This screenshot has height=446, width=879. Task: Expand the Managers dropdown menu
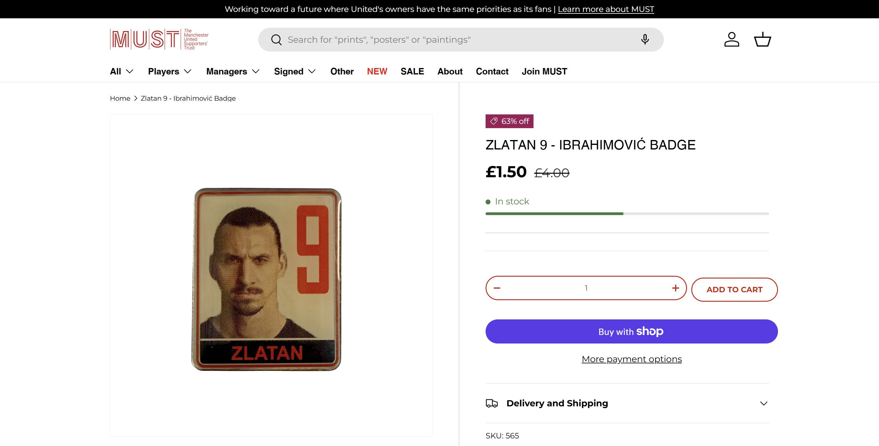coord(233,71)
